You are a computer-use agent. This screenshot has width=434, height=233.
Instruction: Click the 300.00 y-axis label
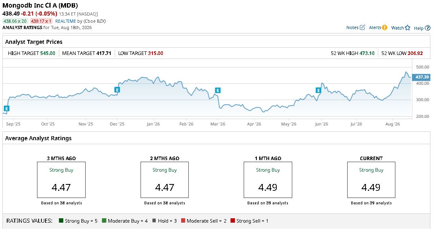tap(422, 100)
